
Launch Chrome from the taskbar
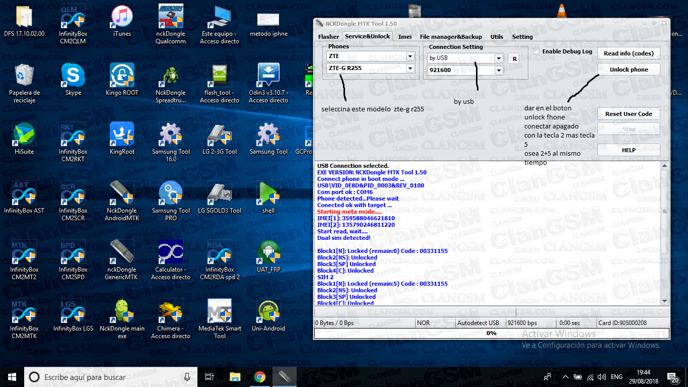click(x=260, y=377)
